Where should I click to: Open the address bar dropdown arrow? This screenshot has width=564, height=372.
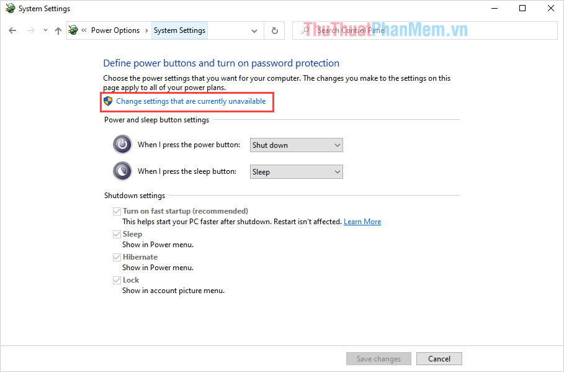pos(254,30)
